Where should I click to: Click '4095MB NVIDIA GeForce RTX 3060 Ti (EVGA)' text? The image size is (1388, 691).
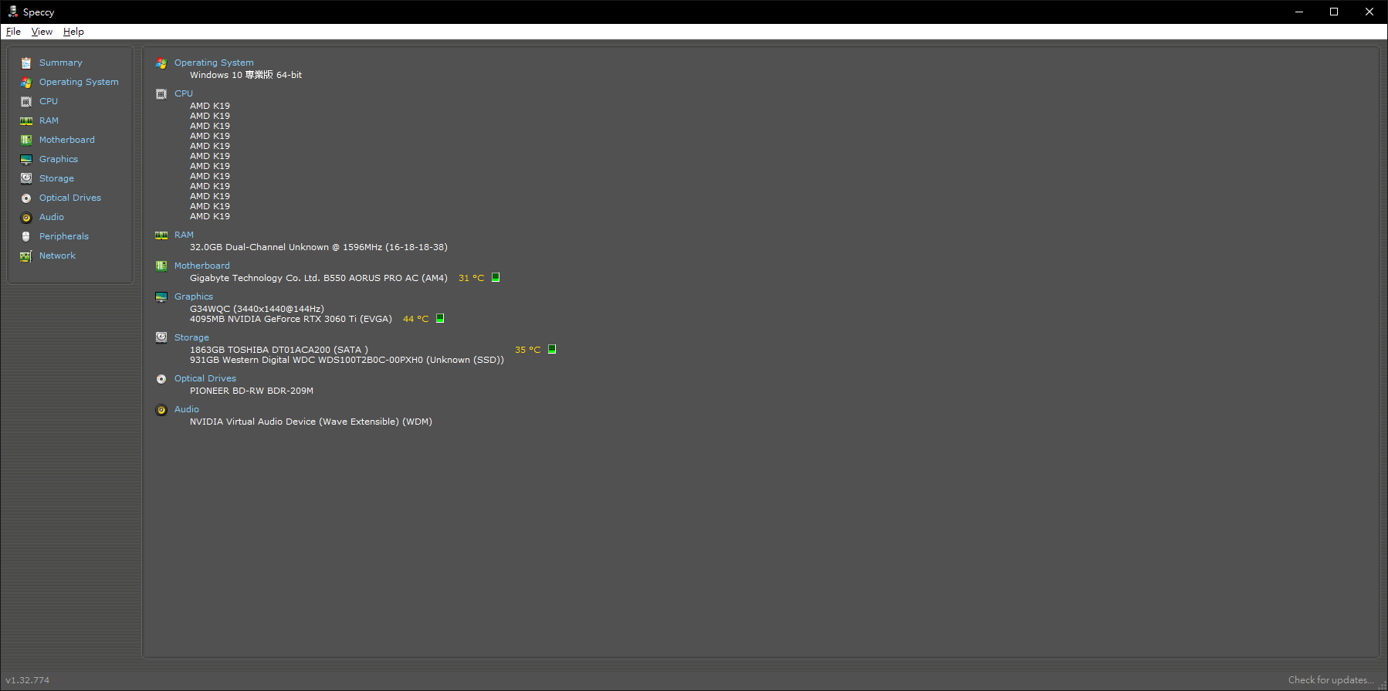coord(291,319)
